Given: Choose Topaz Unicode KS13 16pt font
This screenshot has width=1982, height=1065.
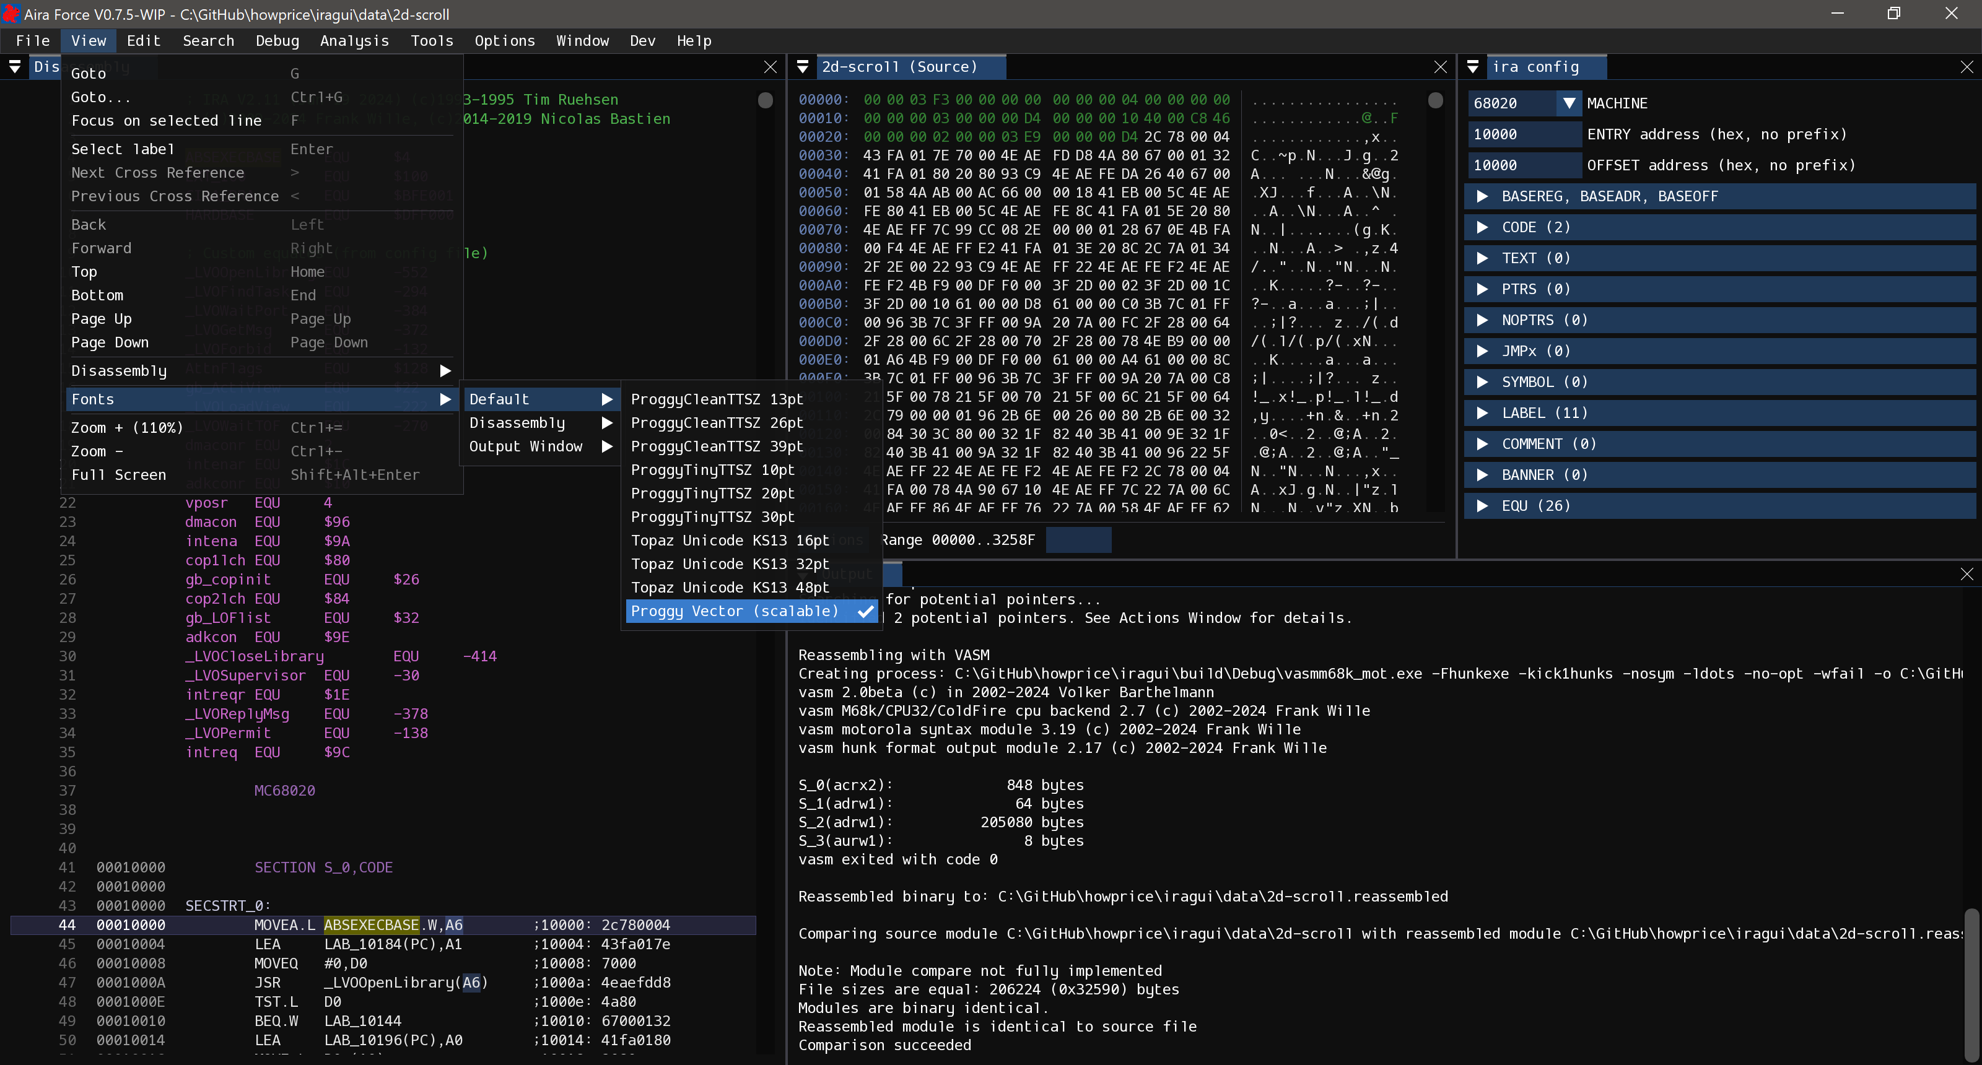Looking at the screenshot, I should pos(752,541).
